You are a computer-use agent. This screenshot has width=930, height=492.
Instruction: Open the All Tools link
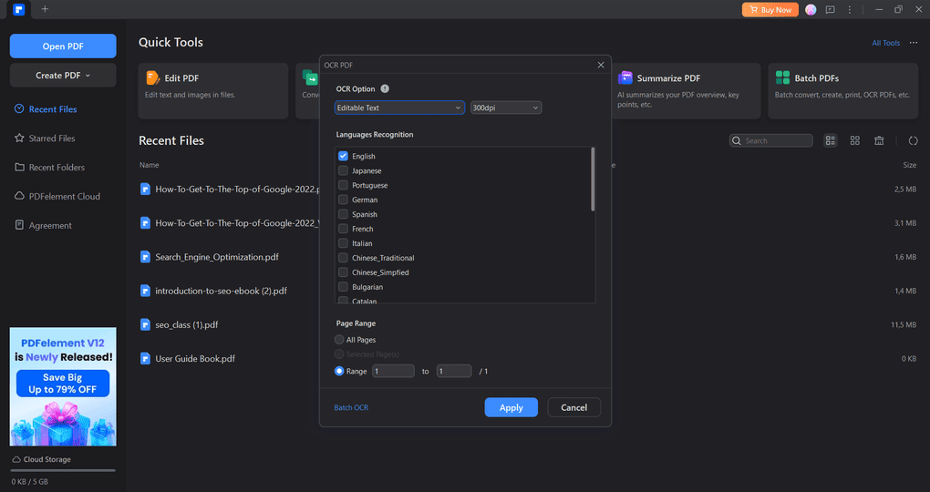pos(885,43)
